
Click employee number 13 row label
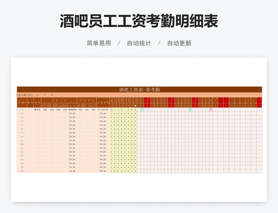22,156
